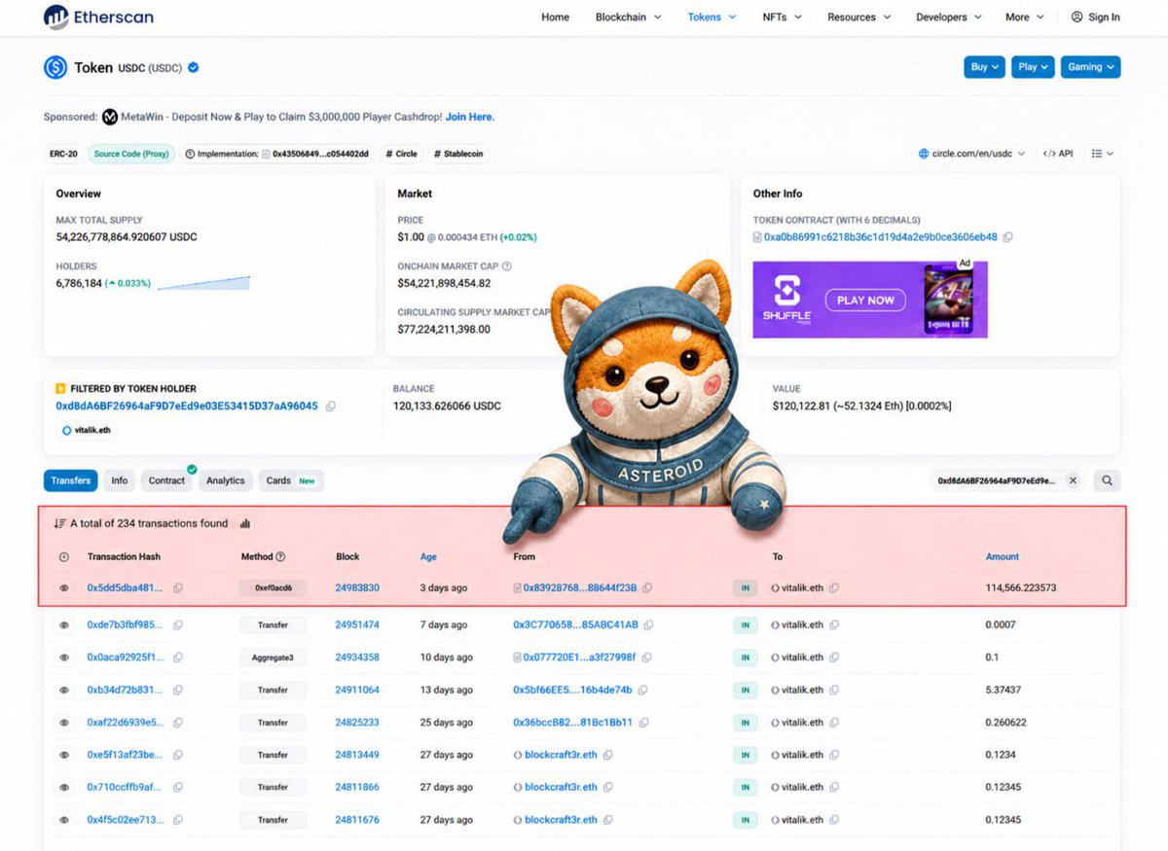Open the Tokens dropdown menu

point(712,17)
